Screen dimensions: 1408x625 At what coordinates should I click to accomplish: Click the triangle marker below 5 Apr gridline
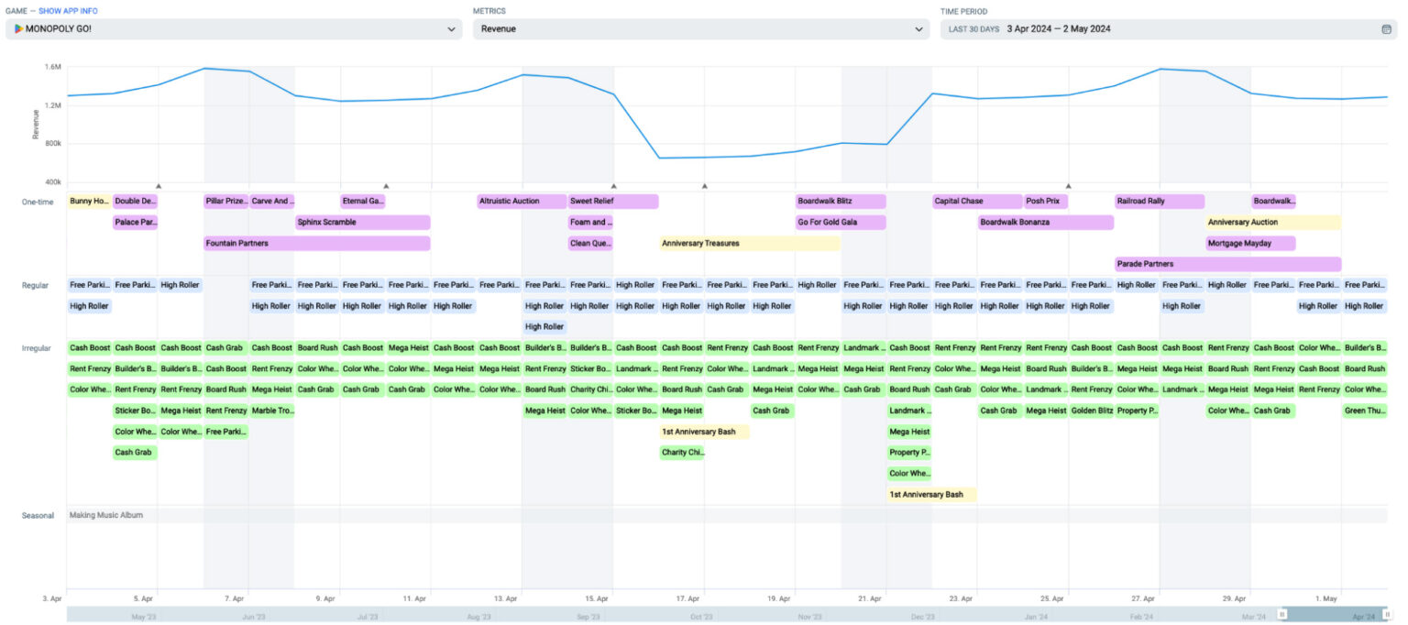click(158, 186)
